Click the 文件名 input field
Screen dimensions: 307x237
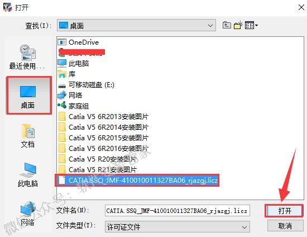click(x=177, y=211)
